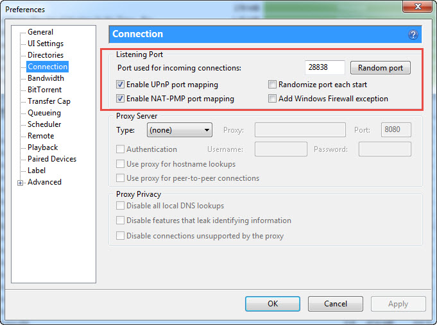This screenshot has width=437, height=325.
Task: Click the Apply button
Action: point(398,304)
